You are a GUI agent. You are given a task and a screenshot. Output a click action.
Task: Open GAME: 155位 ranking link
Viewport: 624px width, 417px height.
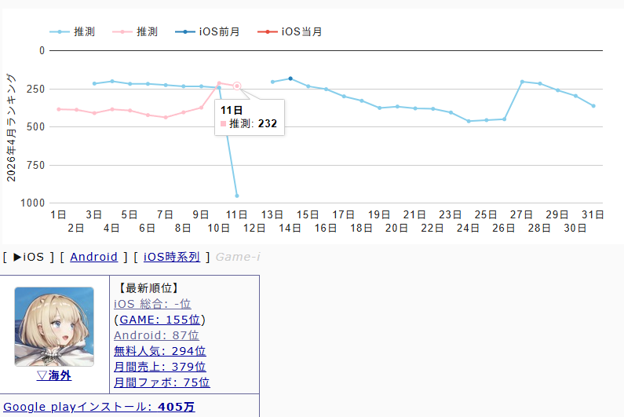pos(160,320)
